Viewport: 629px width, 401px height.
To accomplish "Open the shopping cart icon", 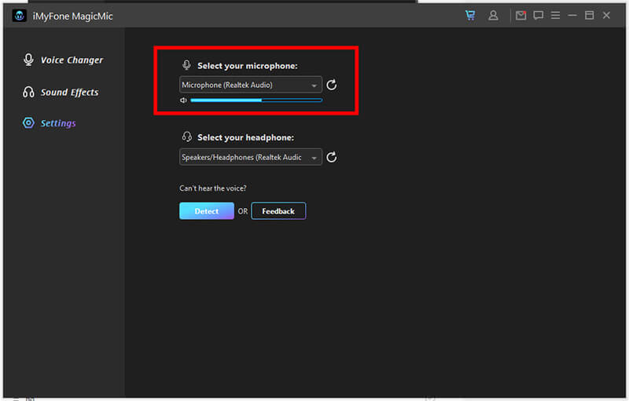I will tap(470, 15).
